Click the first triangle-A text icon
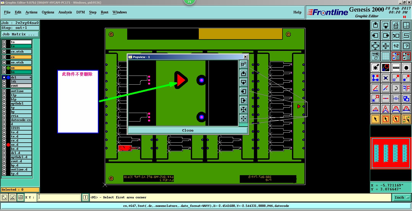Image resolution: width=412 pixels, height=211 pixels. click(x=375, y=109)
